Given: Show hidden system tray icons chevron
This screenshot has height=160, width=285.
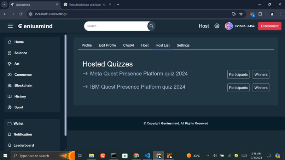Looking at the screenshot, I should [x=208, y=156].
